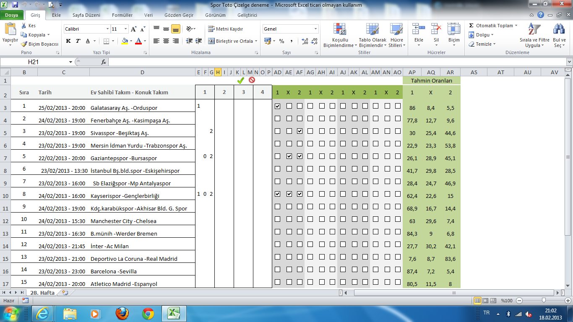Screen dimensions: 573x322
Task: Adjust the zoom slider in status bar
Action: point(544,301)
